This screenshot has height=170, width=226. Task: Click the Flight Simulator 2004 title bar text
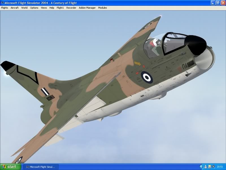(x=41, y=3)
